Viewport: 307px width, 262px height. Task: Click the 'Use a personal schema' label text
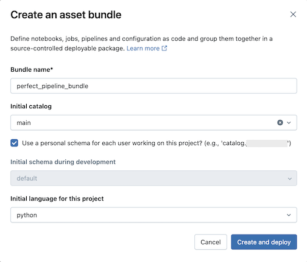tap(157, 143)
